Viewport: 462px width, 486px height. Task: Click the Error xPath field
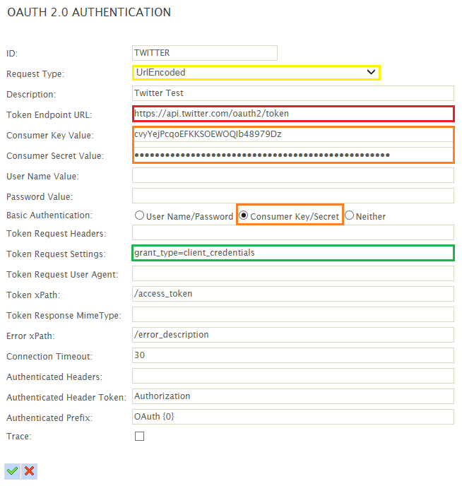pos(293,335)
